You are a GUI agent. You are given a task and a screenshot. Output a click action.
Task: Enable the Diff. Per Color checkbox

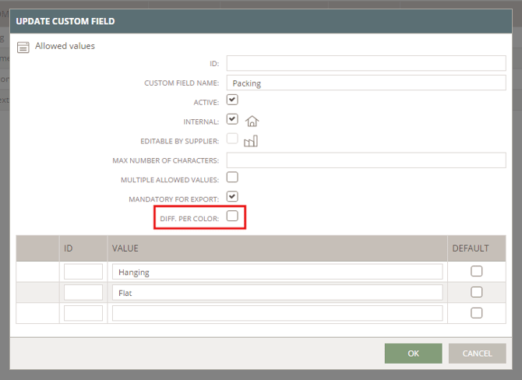[232, 216]
